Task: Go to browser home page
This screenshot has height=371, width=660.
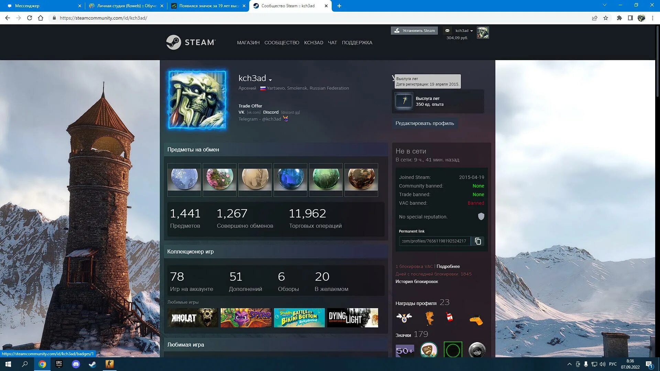Action: click(x=41, y=18)
